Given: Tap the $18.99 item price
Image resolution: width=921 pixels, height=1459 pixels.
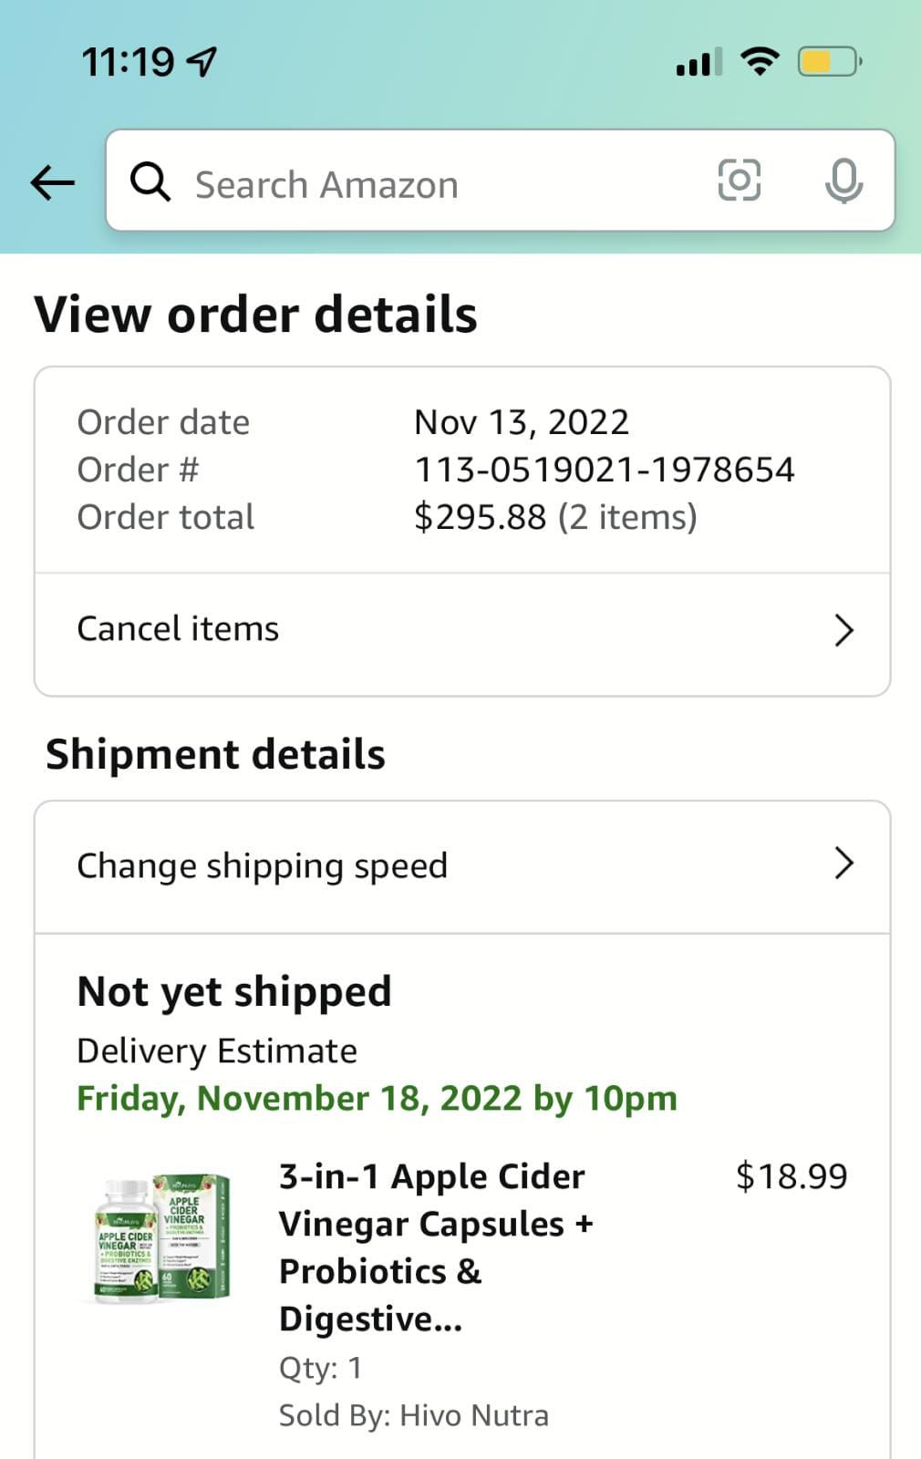Looking at the screenshot, I should (791, 1176).
